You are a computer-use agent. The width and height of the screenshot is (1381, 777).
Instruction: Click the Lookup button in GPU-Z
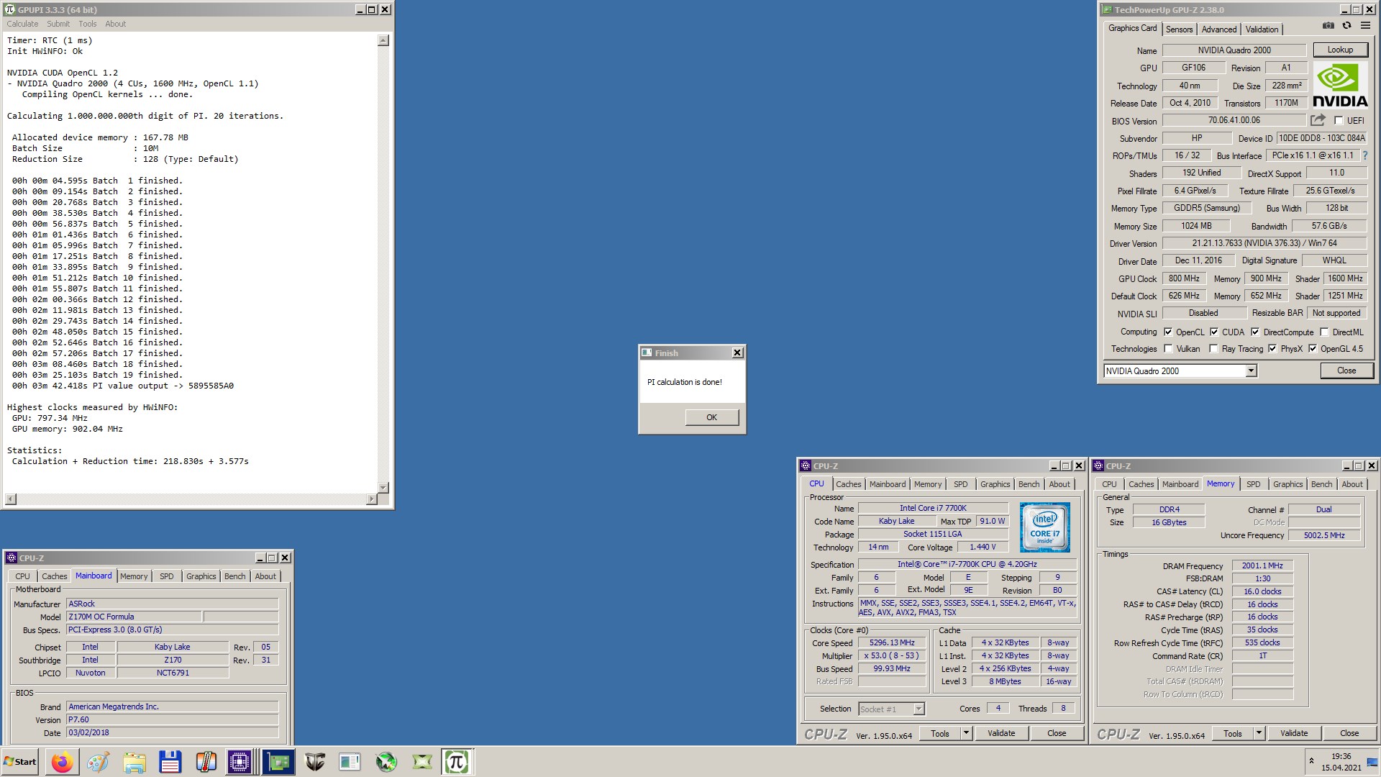[1340, 50]
